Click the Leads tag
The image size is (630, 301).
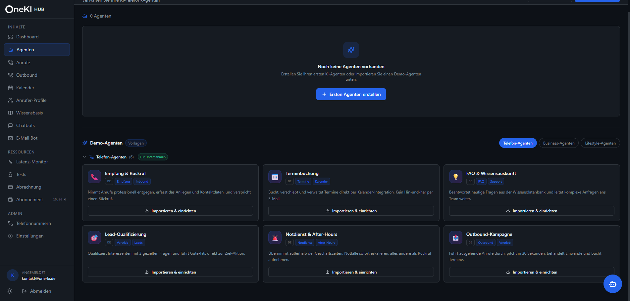138,242
